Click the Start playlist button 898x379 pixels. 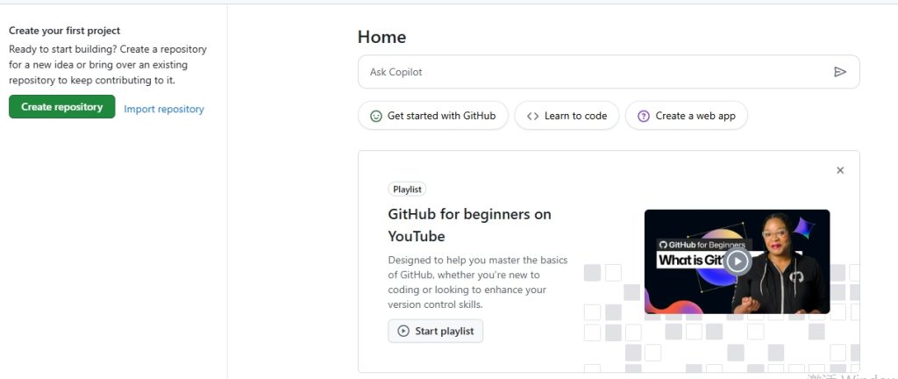coord(435,331)
